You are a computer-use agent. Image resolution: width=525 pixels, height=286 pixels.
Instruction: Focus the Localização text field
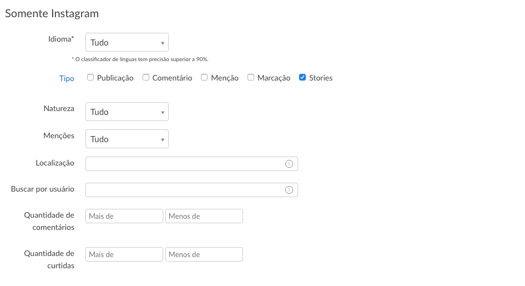[183, 164]
